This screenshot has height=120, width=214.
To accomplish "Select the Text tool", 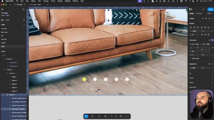I will [112, 116].
